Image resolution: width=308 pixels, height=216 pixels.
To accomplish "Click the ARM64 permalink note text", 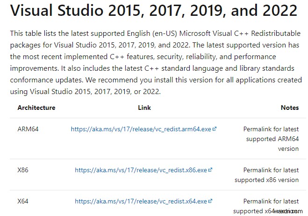I will point(271,139).
